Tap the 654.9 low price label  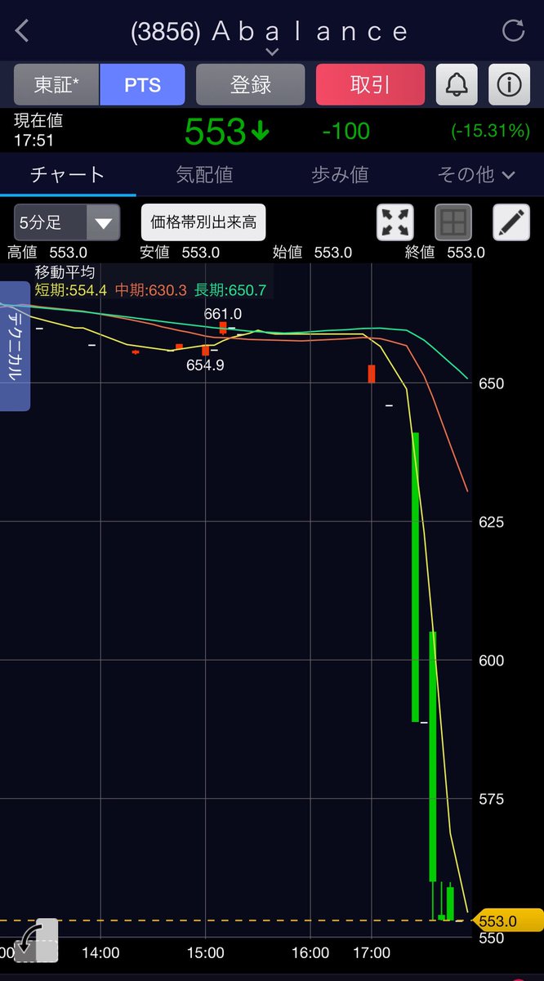(205, 365)
